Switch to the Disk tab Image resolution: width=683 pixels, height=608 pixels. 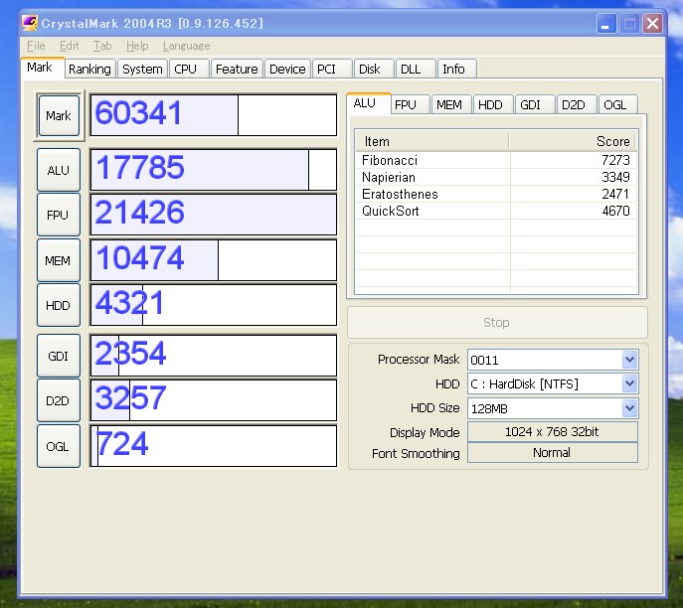pos(374,69)
